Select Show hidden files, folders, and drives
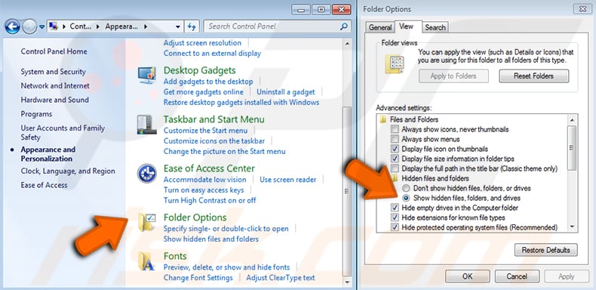596x290 pixels. [x=407, y=198]
